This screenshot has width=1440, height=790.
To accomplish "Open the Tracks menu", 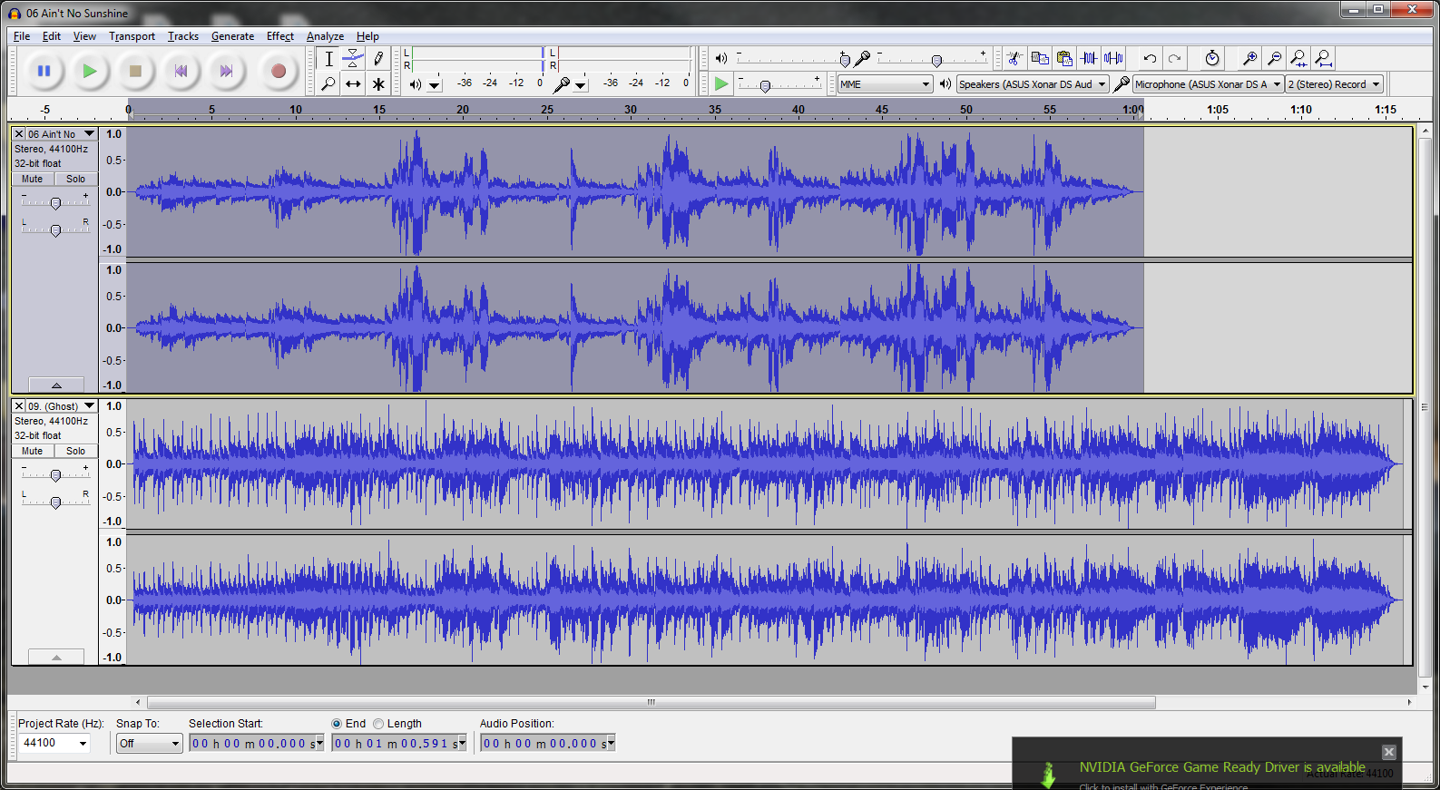I will point(182,36).
